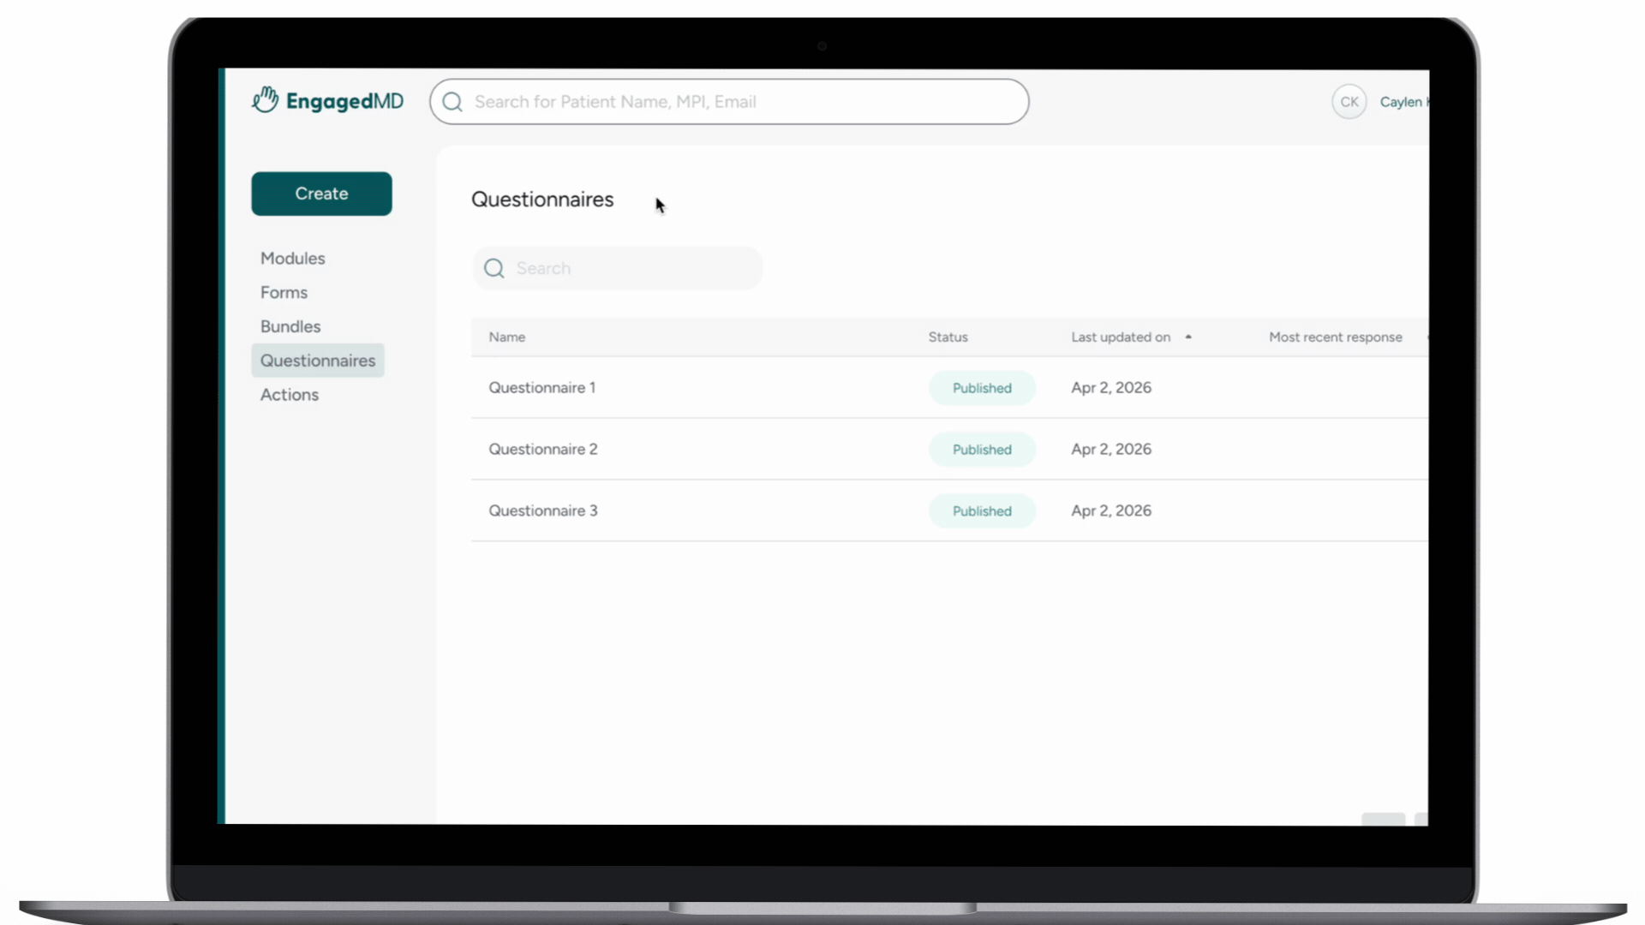The height and width of the screenshot is (925, 1645).
Task: Click the magnifier icon in questionnaire search
Action: point(494,268)
